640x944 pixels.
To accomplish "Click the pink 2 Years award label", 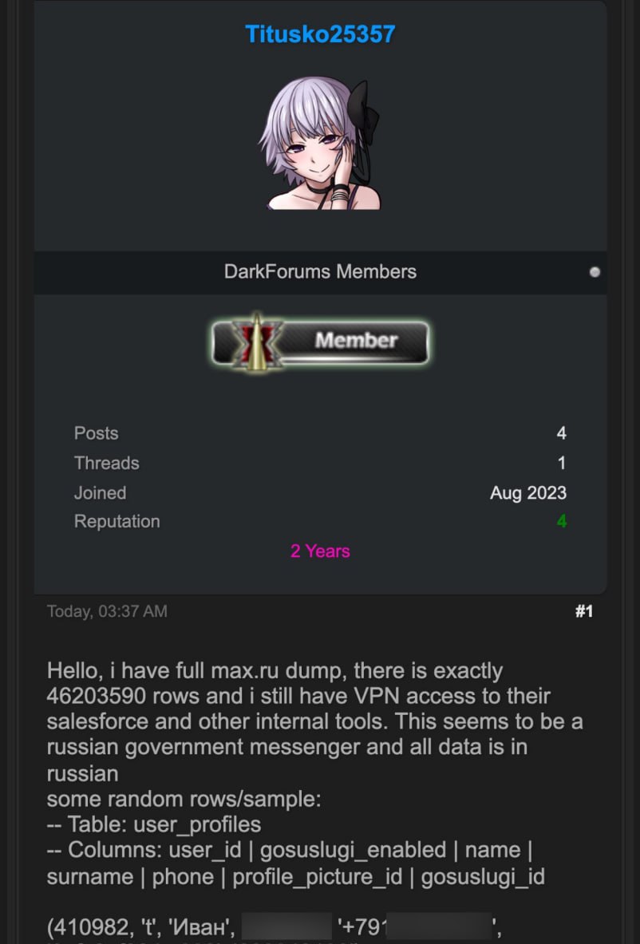I will point(320,551).
